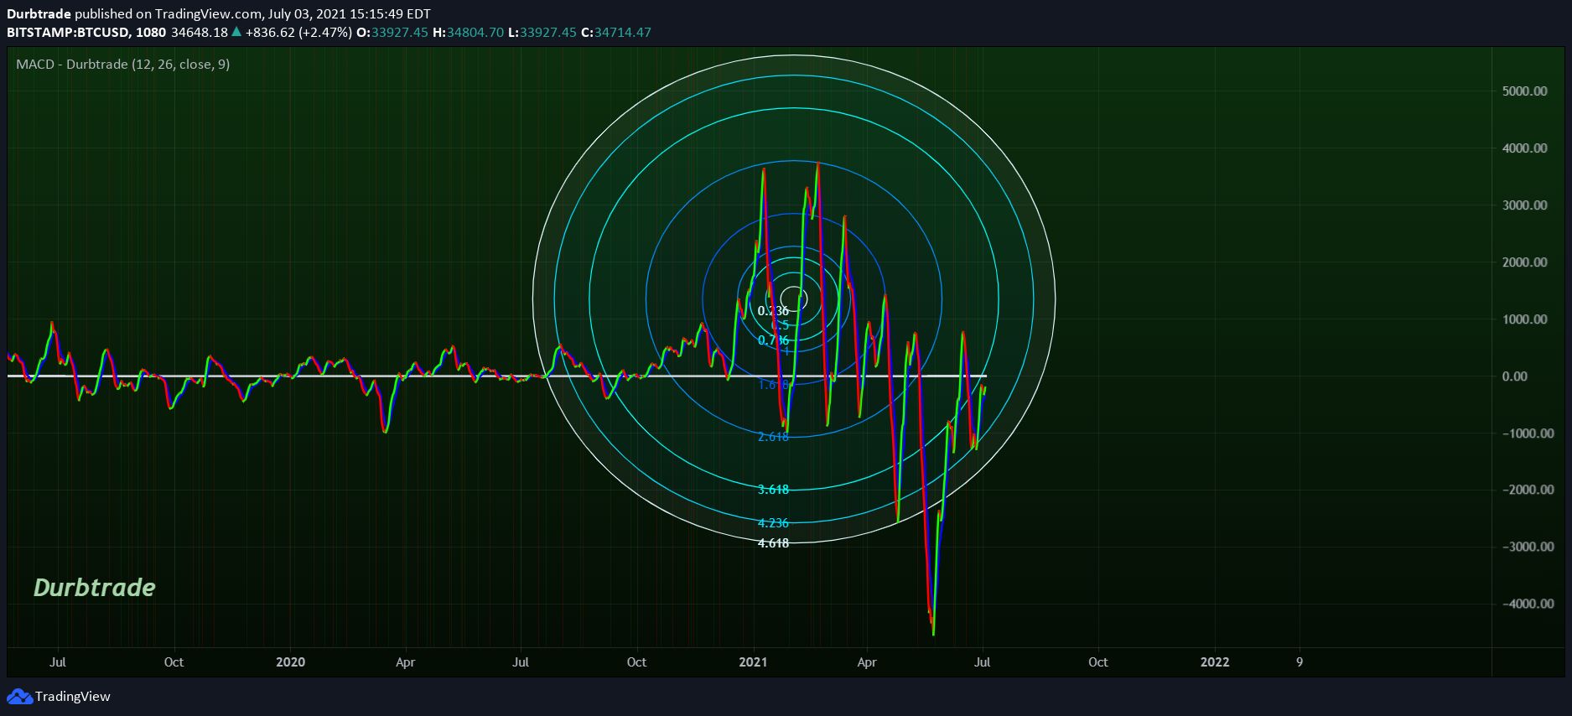Click the number 9 label on time axis
The width and height of the screenshot is (1572, 716).
1300,662
